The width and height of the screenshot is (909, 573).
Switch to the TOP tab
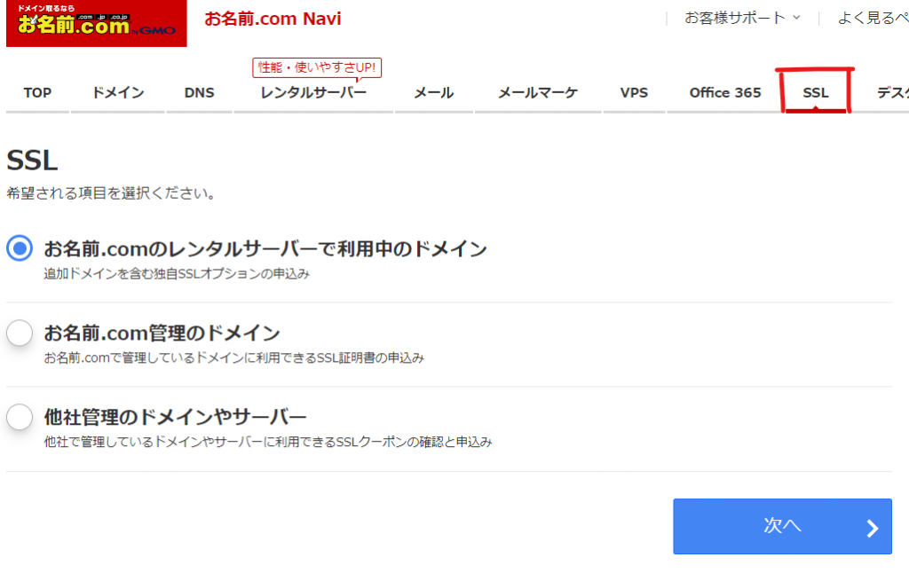(x=37, y=93)
